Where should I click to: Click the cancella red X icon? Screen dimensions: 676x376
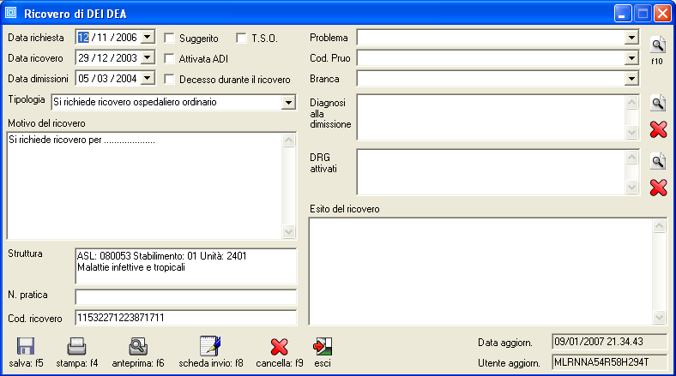point(279,347)
